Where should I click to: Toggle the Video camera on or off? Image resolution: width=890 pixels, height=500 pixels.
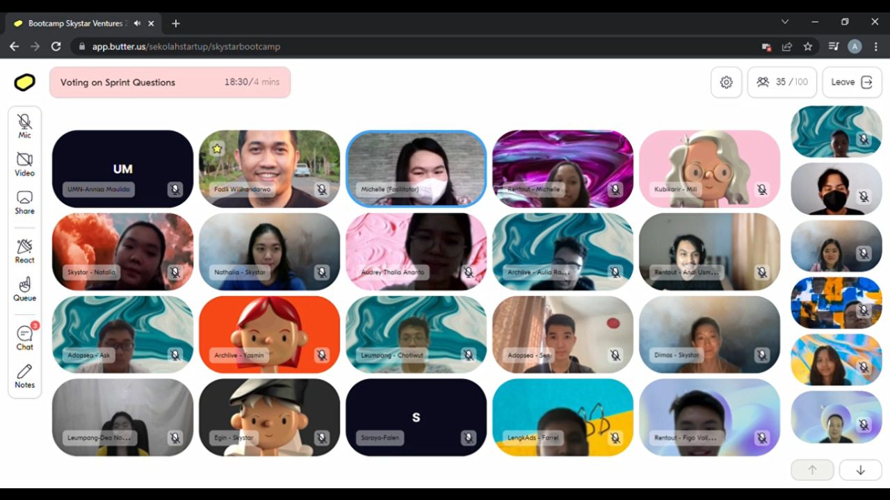tap(24, 163)
